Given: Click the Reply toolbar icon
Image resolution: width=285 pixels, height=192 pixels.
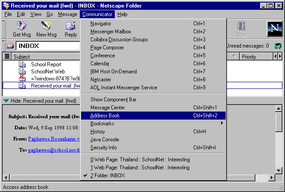Looking at the screenshot, I should (x=70, y=26).
